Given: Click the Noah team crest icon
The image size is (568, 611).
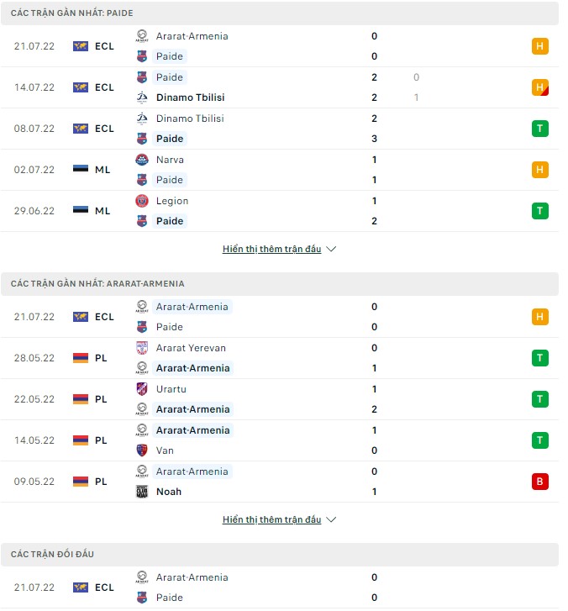Looking at the screenshot, I should pyautogui.click(x=142, y=492).
